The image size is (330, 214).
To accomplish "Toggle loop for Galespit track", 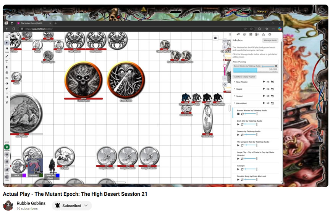I will tap(242, 169).
